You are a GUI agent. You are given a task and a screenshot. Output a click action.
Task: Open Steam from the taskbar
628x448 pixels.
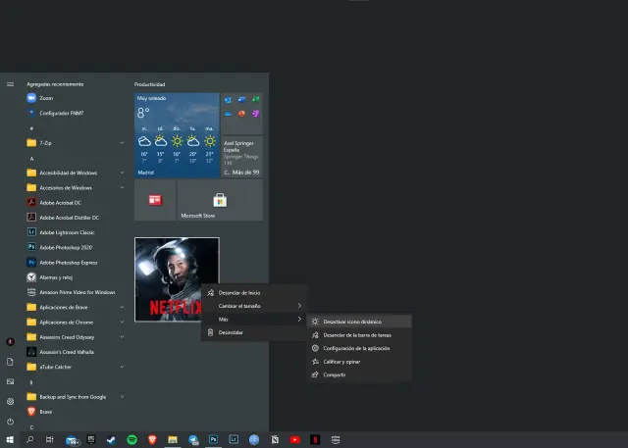point(112,440)
